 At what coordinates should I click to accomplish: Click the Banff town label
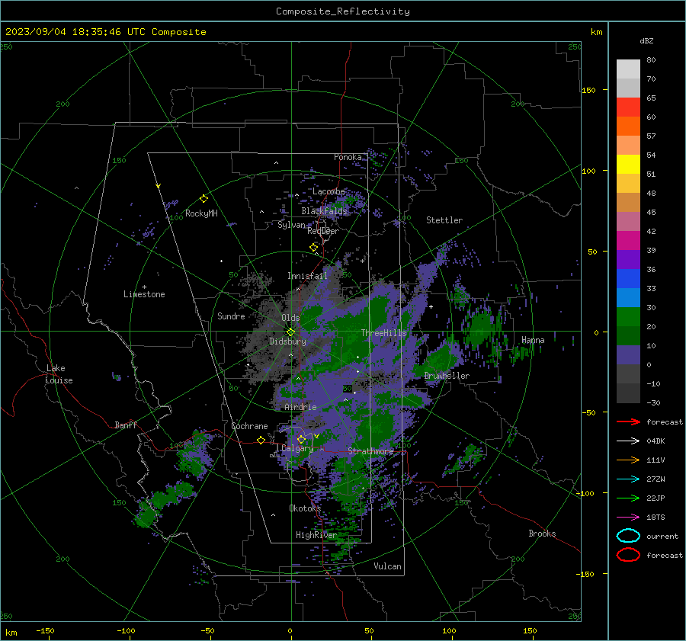click(126, 425)
